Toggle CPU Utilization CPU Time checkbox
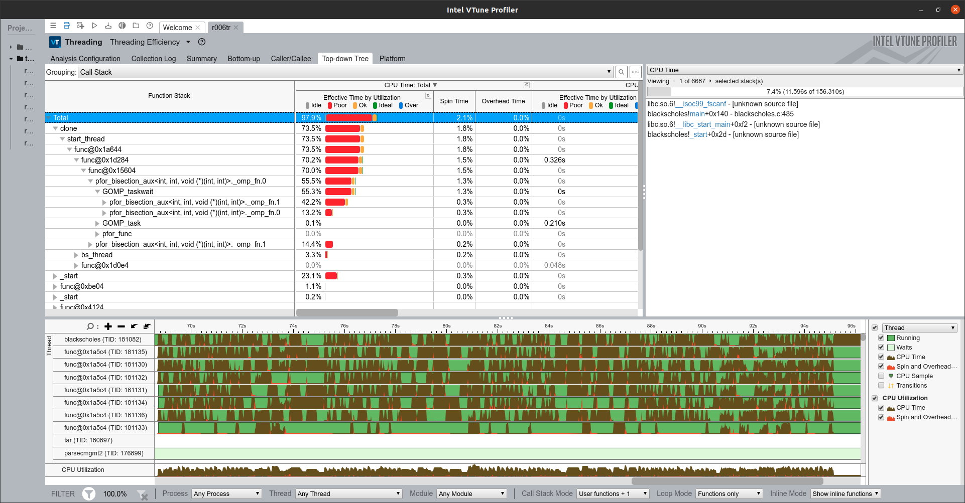The width and height of the screenshot is (965, 503). [881, 408]
